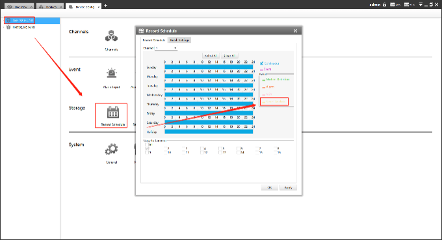This screenshot has width=442, height=240.
Task: Toggle camera 9 checkbox in Copy to Camera
Action: [147, 152]
